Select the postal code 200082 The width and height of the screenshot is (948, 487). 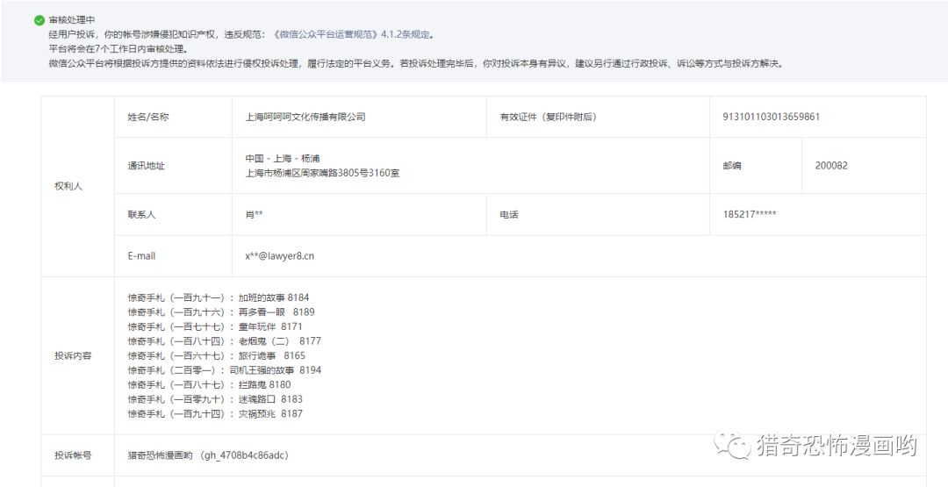click(831, 166)
